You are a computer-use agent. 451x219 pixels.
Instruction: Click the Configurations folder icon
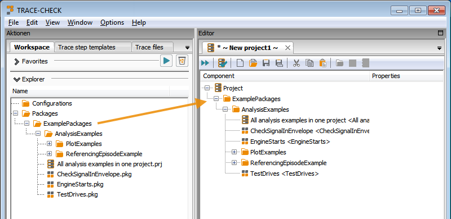tap(26, 103)
